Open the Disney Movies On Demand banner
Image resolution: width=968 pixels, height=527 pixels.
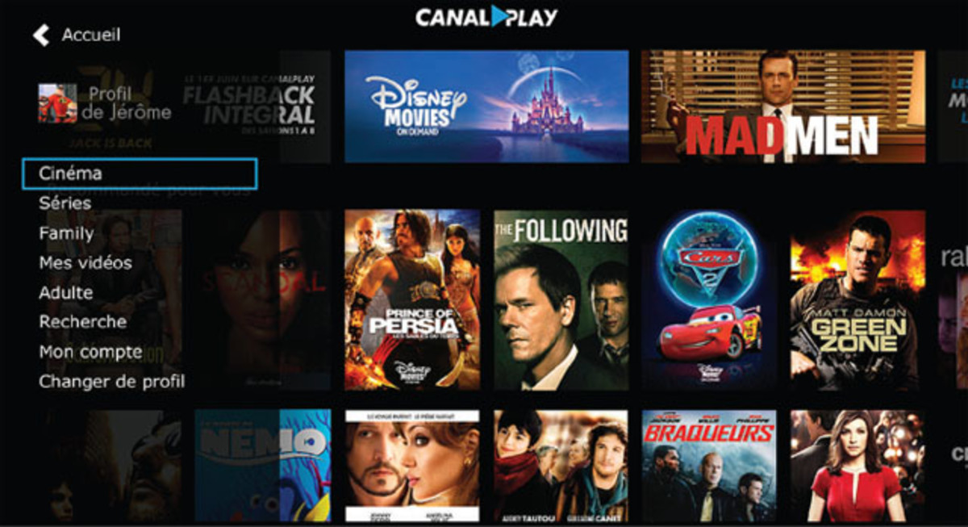tap(486, 107)
